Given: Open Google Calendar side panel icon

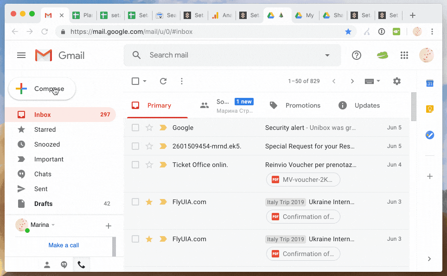Looking at the screenshot, I should coord(430,83).
